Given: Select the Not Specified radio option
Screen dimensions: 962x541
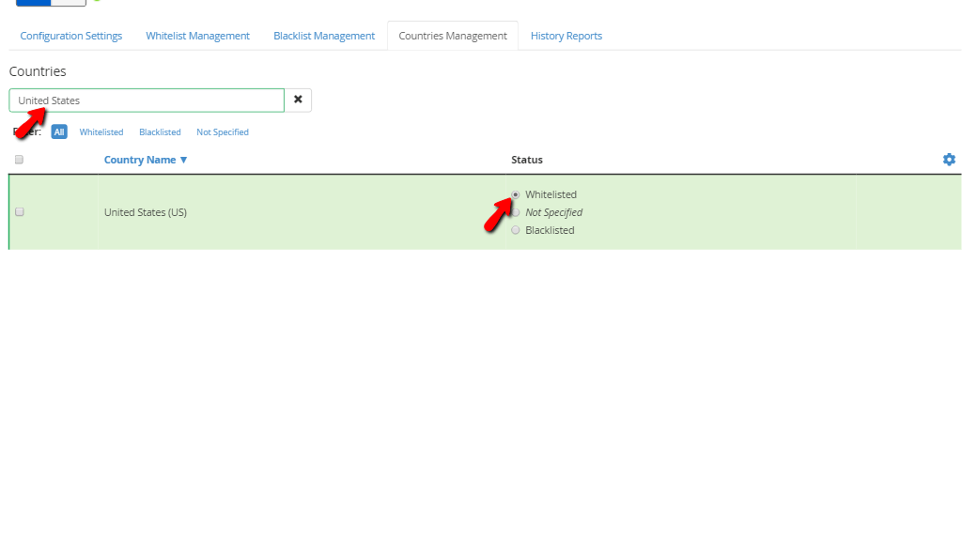Looking at the screenshot, I should coord(516,212).
